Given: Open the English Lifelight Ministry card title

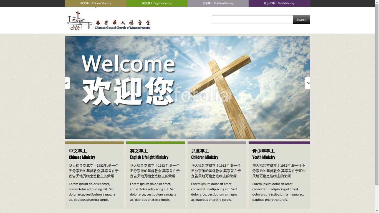Looking at the screenshot, I should [x=149, y=157].
